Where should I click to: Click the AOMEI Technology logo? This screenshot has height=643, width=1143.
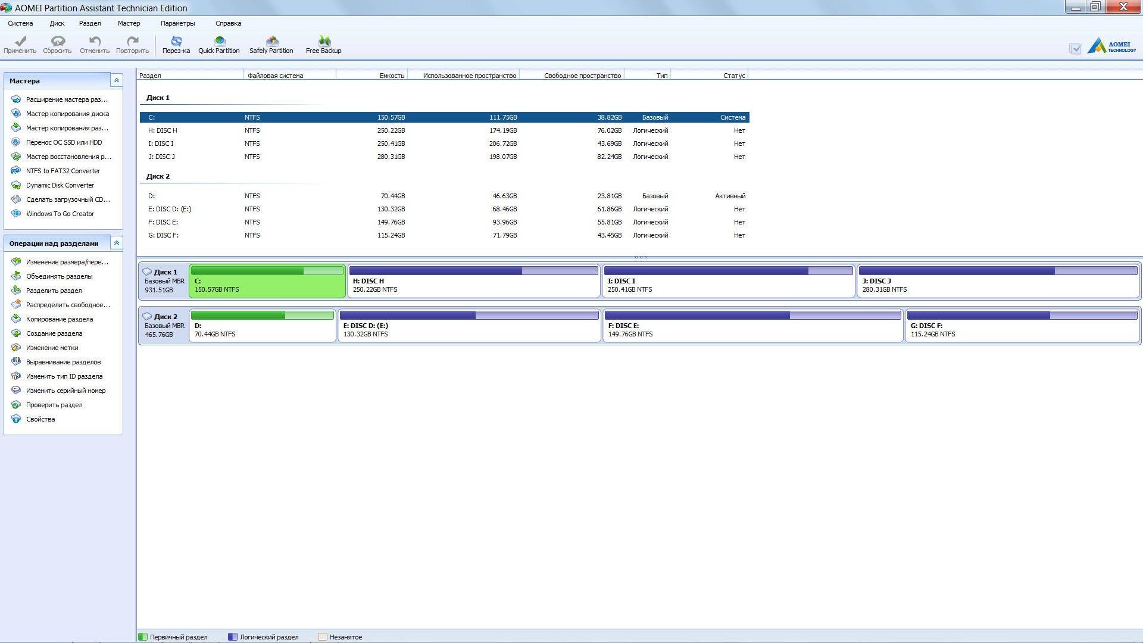tap(1111, 46)
